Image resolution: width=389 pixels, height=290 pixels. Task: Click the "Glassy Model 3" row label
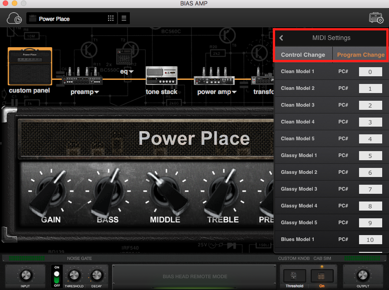(299, 189)
